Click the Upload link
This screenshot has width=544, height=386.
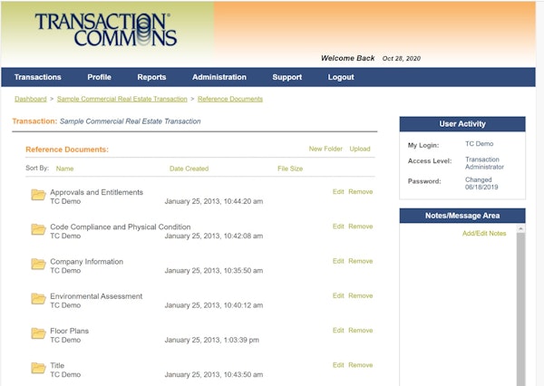[x=360, y=149]
